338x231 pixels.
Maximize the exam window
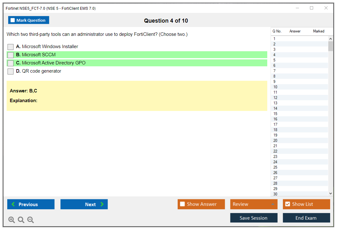[312, 8]
